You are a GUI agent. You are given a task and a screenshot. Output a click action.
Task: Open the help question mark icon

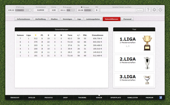(x=148, y=10)
